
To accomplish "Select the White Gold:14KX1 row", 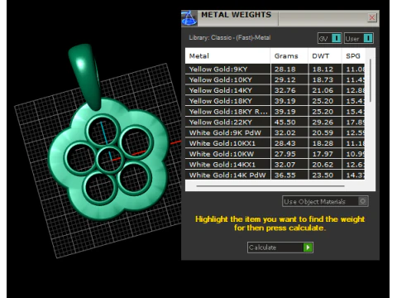I will pyautogui.click(x=275, y=165).
